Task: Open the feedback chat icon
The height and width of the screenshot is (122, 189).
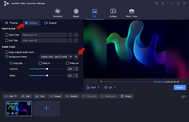Action: pos(157,3)
